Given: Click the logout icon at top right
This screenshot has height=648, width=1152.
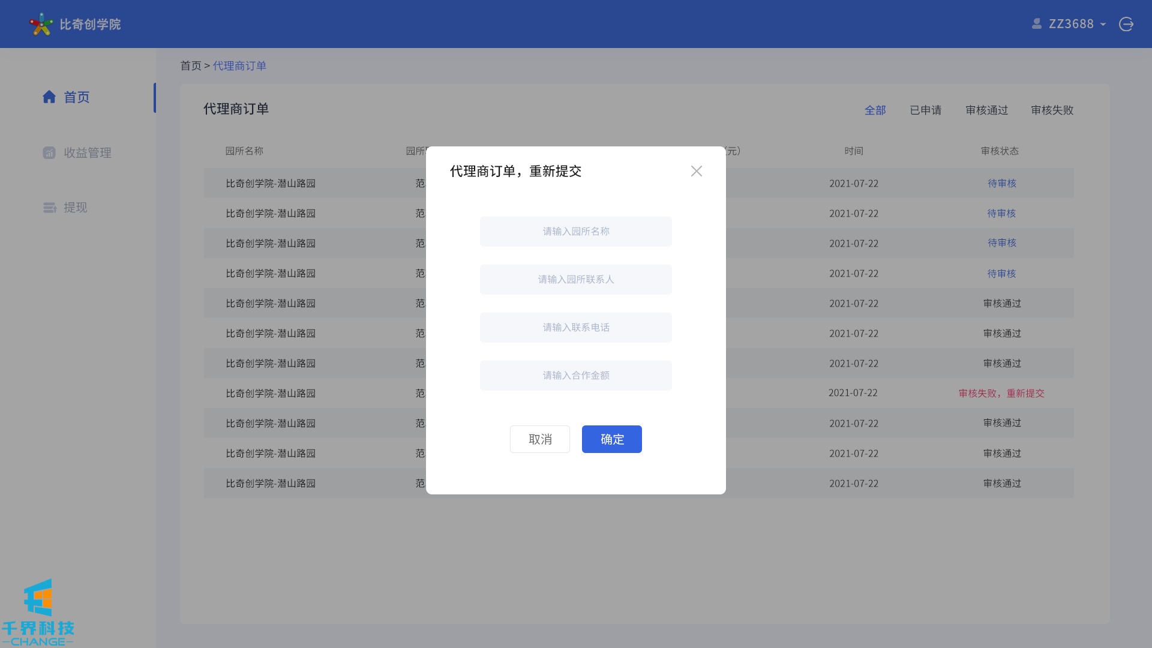Looking at the screenshot, I should pos(1126,24).
